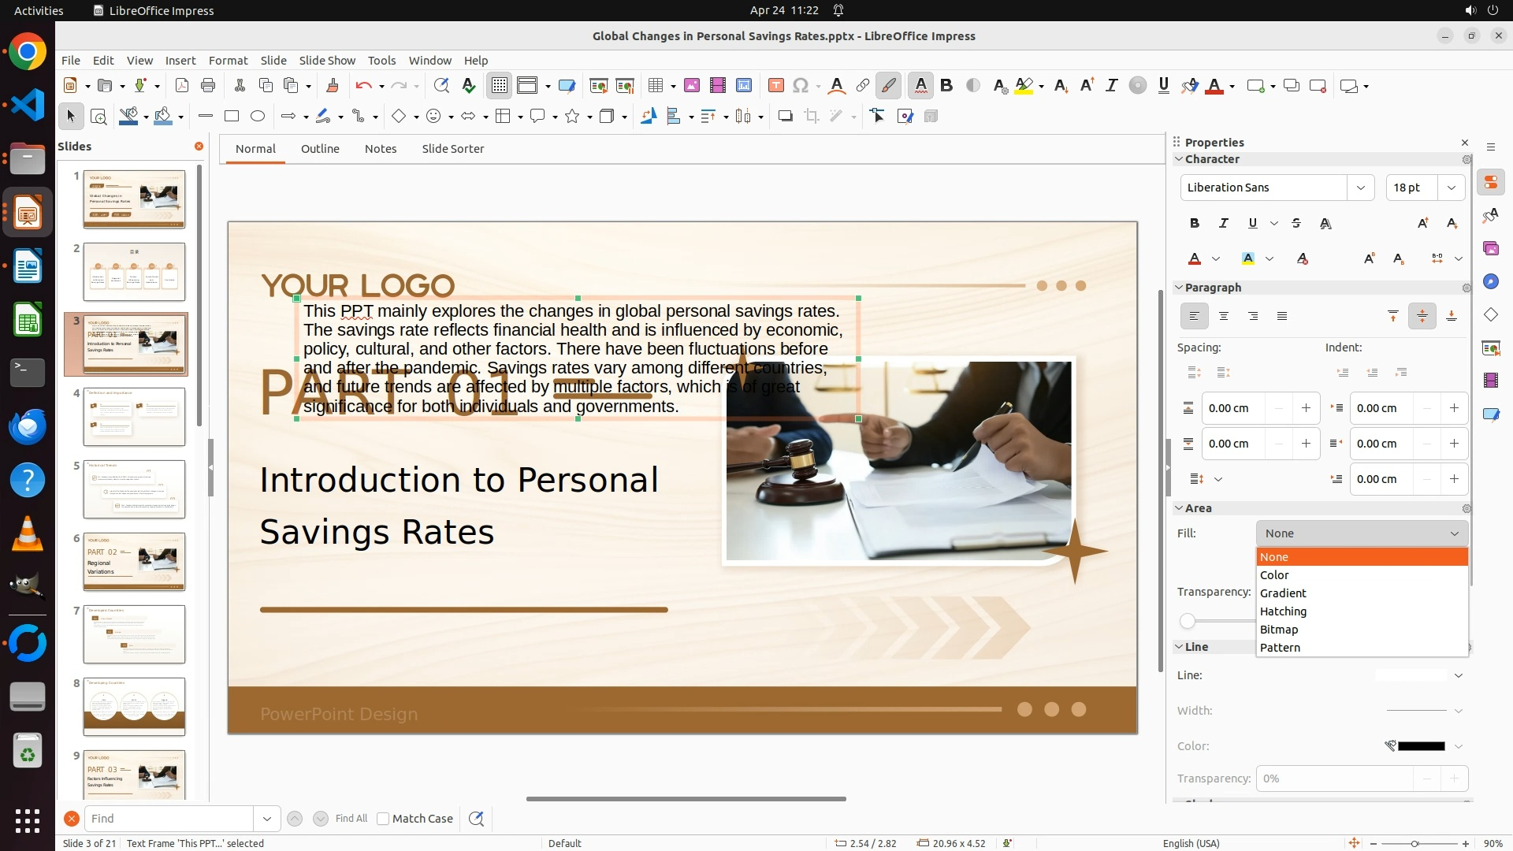Choose Gradient from Fill dropdown list
The image size is (1513, 851).
pyautogui.click(x=1283, y=593)
